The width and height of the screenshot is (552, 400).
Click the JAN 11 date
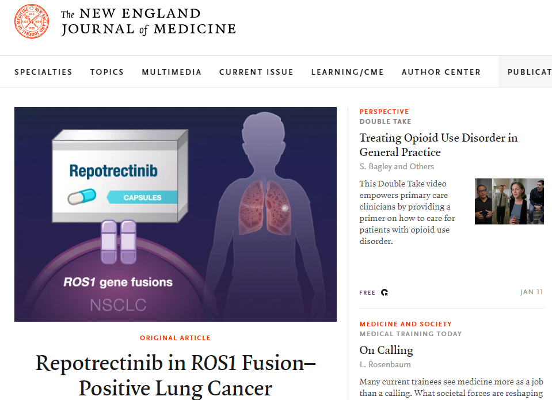tap(532, 292)
